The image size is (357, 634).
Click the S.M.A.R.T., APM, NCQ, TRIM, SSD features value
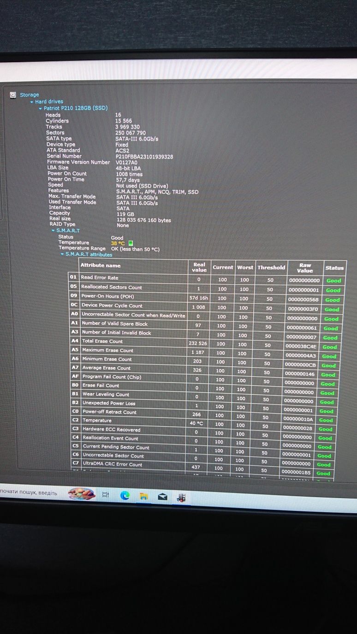click(x=157, y=192)
